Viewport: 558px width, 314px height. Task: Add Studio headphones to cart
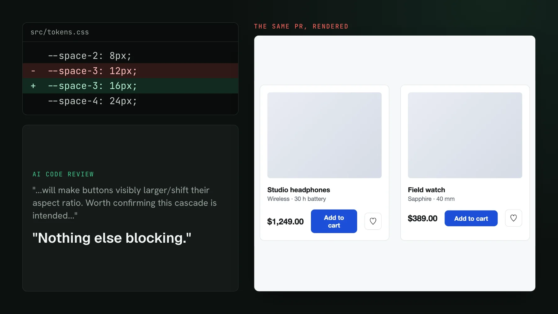click(334, 221)
